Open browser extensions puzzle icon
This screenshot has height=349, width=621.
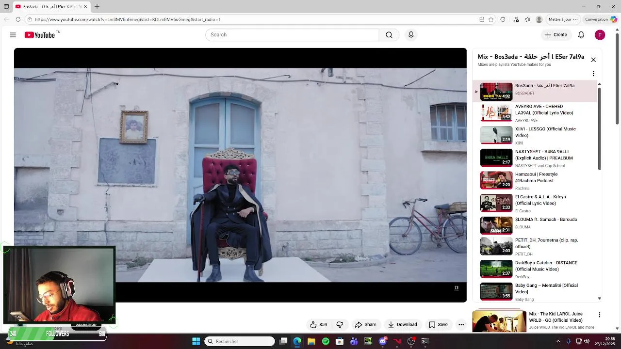coord(503,19)
